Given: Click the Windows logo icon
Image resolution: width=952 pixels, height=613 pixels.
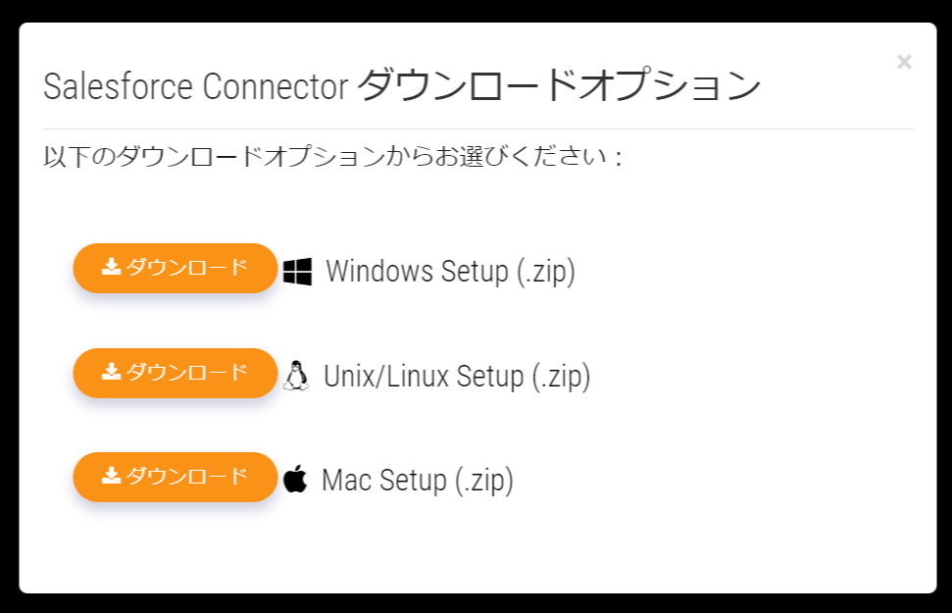Looking at the screenshot, I should pos(297,272).
